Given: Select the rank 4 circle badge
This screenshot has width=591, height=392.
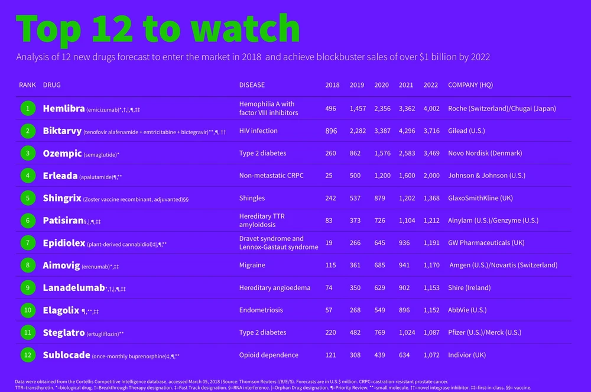Looking at the screenshot, I should (27, 176).
